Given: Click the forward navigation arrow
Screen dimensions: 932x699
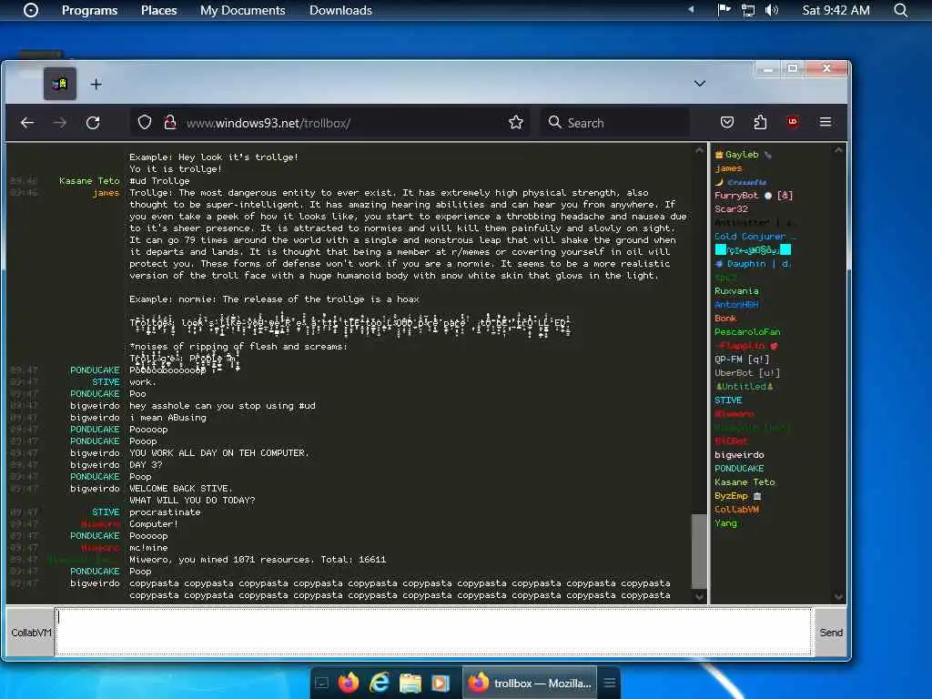Looking at the screenshot, I should click(59, 123).
